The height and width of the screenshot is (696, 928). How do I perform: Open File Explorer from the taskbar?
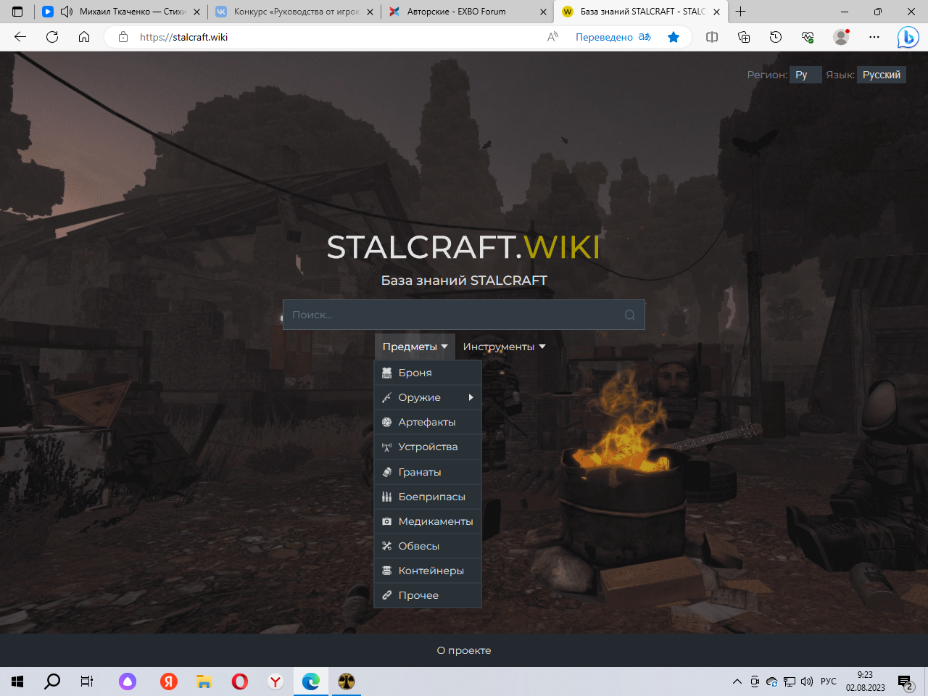(204, 681)
